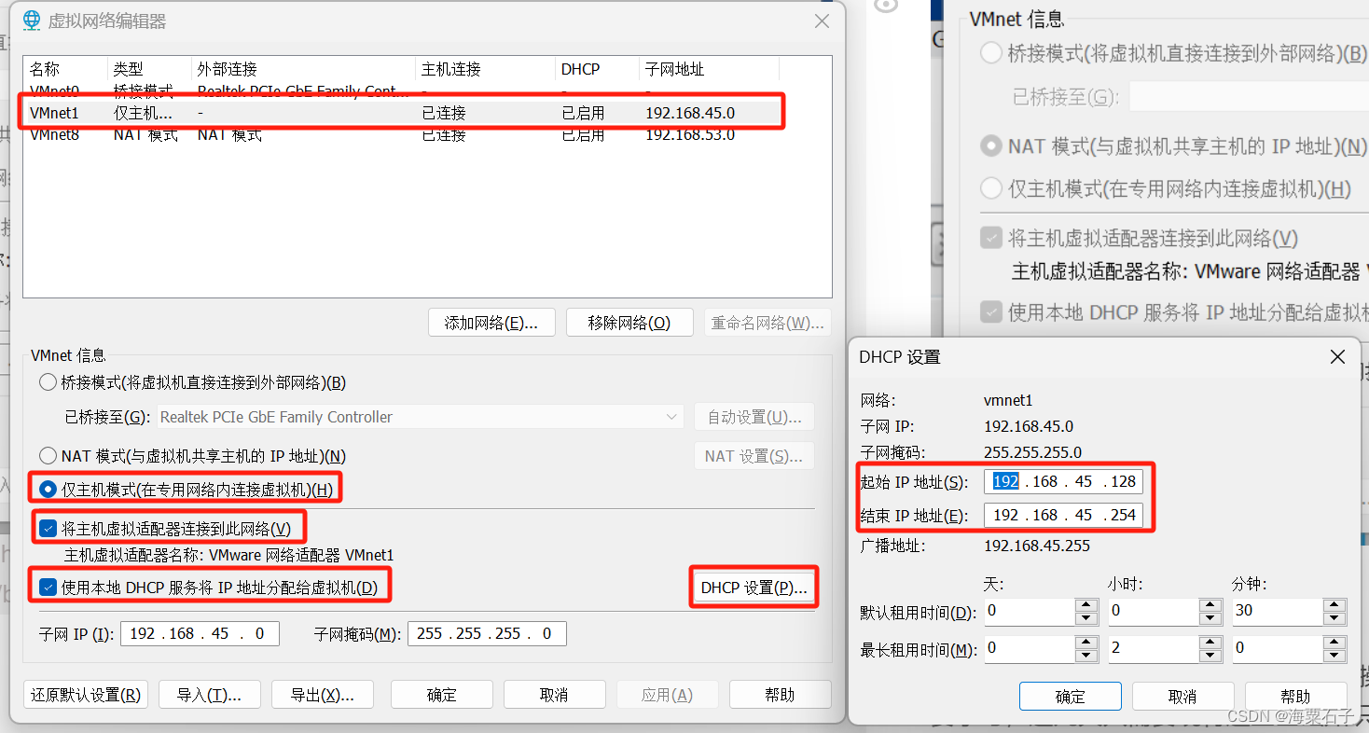Click 帮助 in Virtual Network Editor
Screen dimensions: 1369x733
pyautogui.click(x=780, y=695)
